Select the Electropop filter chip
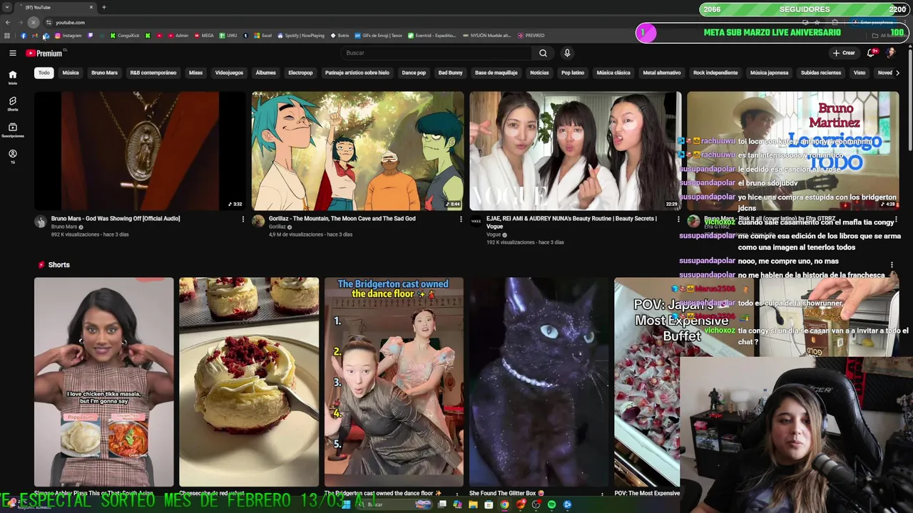This screenshot has width=913, height=513. click(300, 73)
